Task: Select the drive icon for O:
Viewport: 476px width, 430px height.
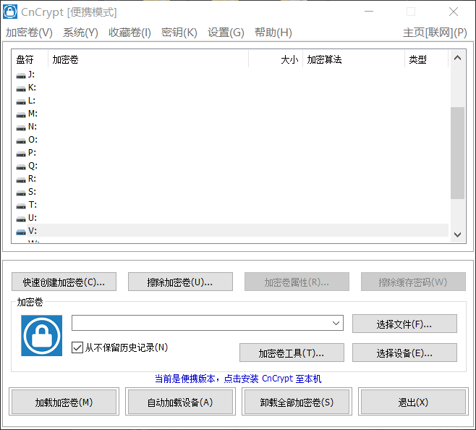Action: [x=21, y=141]
